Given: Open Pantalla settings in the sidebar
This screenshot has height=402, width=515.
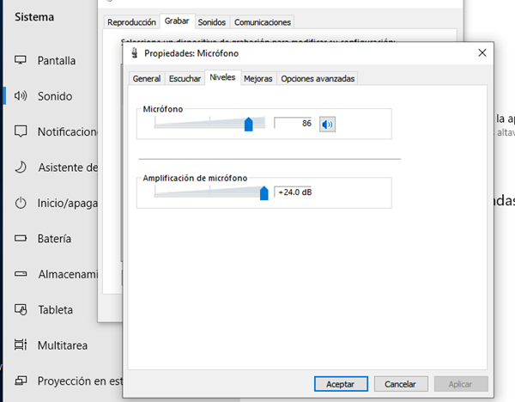Looking at the screenshot, I should coord(57,60).
